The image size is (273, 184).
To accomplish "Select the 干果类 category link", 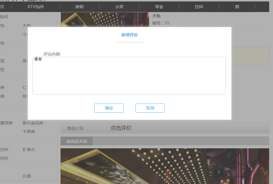I will click(x=29, y=132).
